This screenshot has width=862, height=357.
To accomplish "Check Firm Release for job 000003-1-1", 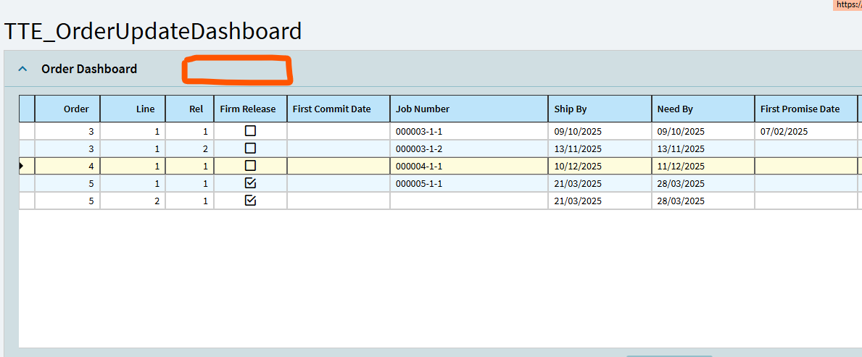I will tap(250, 131).
